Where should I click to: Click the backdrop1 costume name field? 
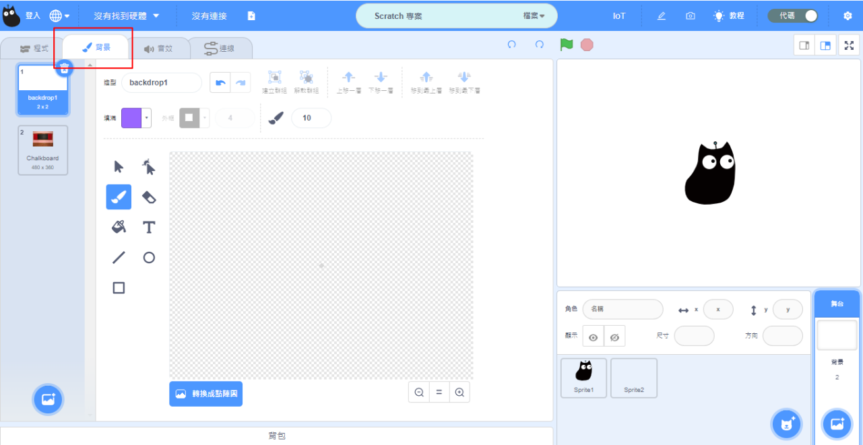click(x=162, y=82)
